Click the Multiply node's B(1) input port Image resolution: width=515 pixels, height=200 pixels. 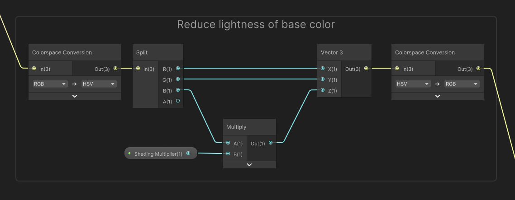pos(228,154)
